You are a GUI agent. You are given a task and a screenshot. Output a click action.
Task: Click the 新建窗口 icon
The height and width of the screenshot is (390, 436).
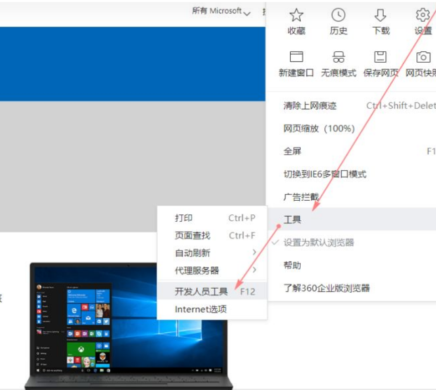296,57
